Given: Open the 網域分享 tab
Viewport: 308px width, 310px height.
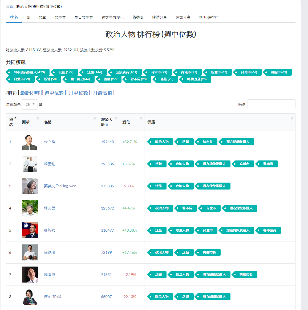Looking at the screenshot, I should (183, 17).
